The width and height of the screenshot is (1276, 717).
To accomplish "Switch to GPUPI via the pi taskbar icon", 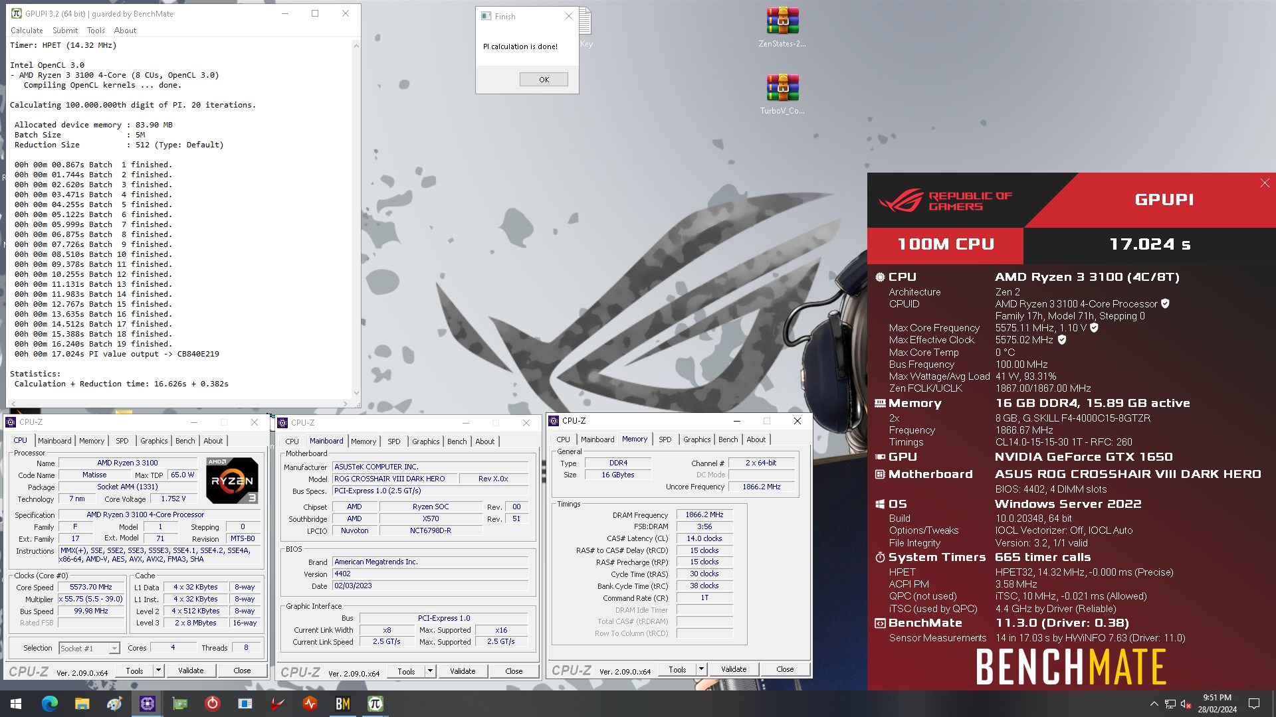I will point(375,704).
